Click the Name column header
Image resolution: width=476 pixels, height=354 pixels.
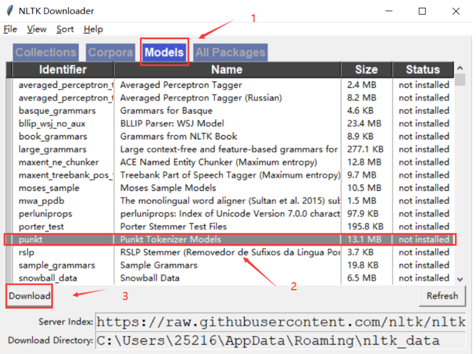[x=227, y=70]
